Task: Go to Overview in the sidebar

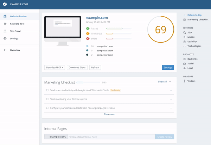Action: click(x=15, y=50)
